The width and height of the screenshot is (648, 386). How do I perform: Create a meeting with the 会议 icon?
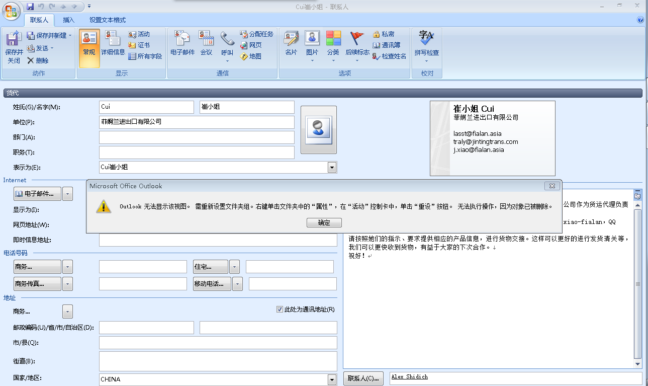pos(206,43)
